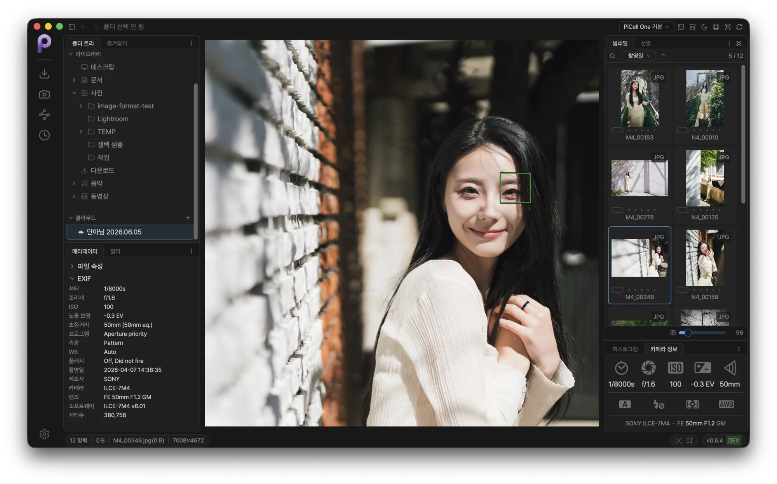Switch to the 필터 tab
The width and height of the screenshot is (777, 484).
115,251
